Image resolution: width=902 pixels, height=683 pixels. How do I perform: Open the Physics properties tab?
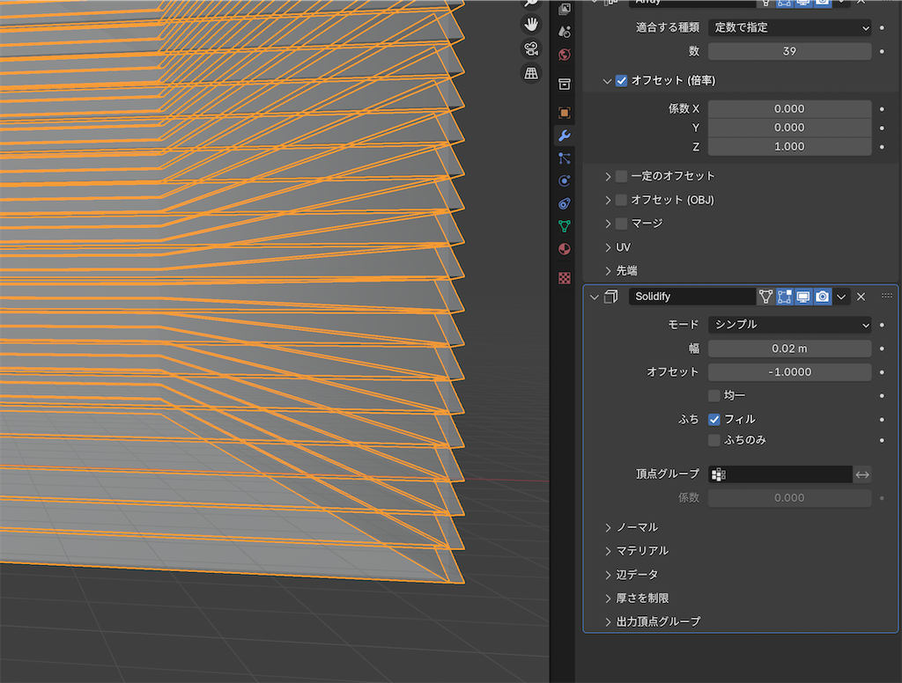pyautogui.click(x=565, y=181)
